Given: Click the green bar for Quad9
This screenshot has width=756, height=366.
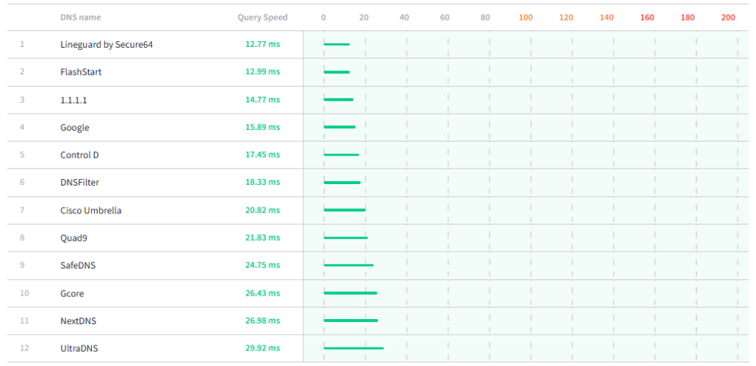Looking at the screenshot, I should coord(346,238).
